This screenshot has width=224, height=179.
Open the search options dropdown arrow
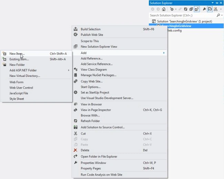pyautogui.click(x=222, y=15)
